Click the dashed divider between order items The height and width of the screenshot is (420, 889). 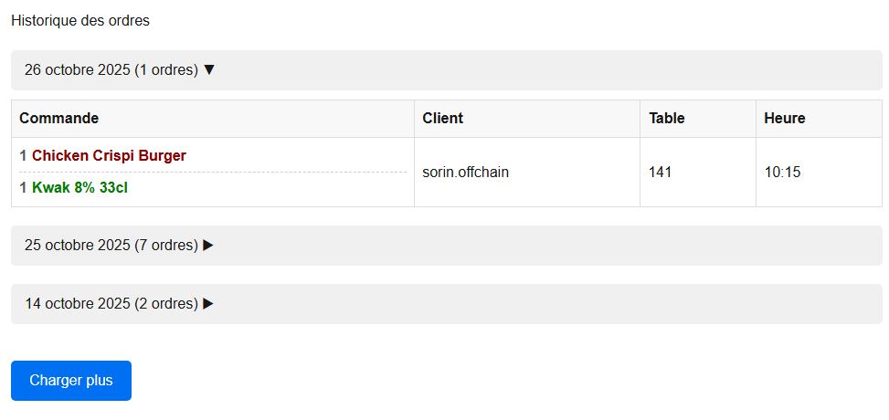213,172
